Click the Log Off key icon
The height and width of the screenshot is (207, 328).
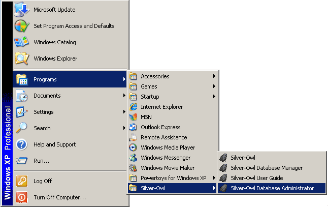click(22, 181)
